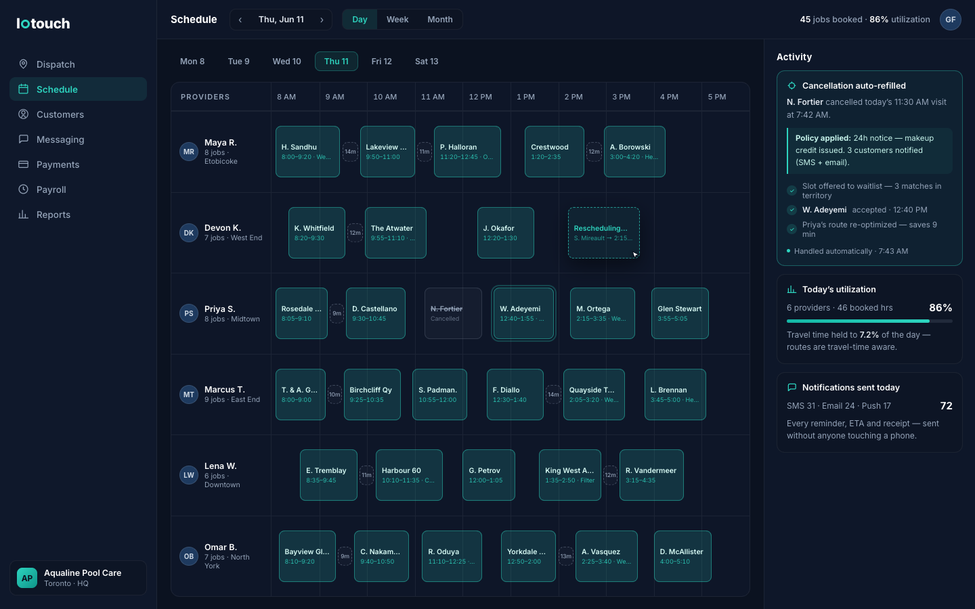Click the 13m travel gap before A. Vasquez
975x609 pixels.
coord(566,556)
